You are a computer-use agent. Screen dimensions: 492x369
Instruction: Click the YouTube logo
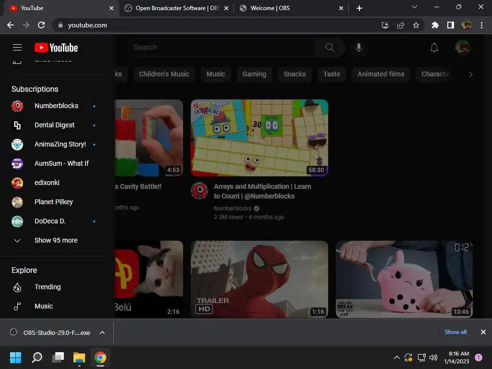tap(56, 48)
